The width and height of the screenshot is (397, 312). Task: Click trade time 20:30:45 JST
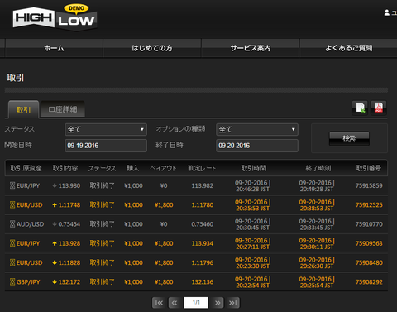point(252,228)
